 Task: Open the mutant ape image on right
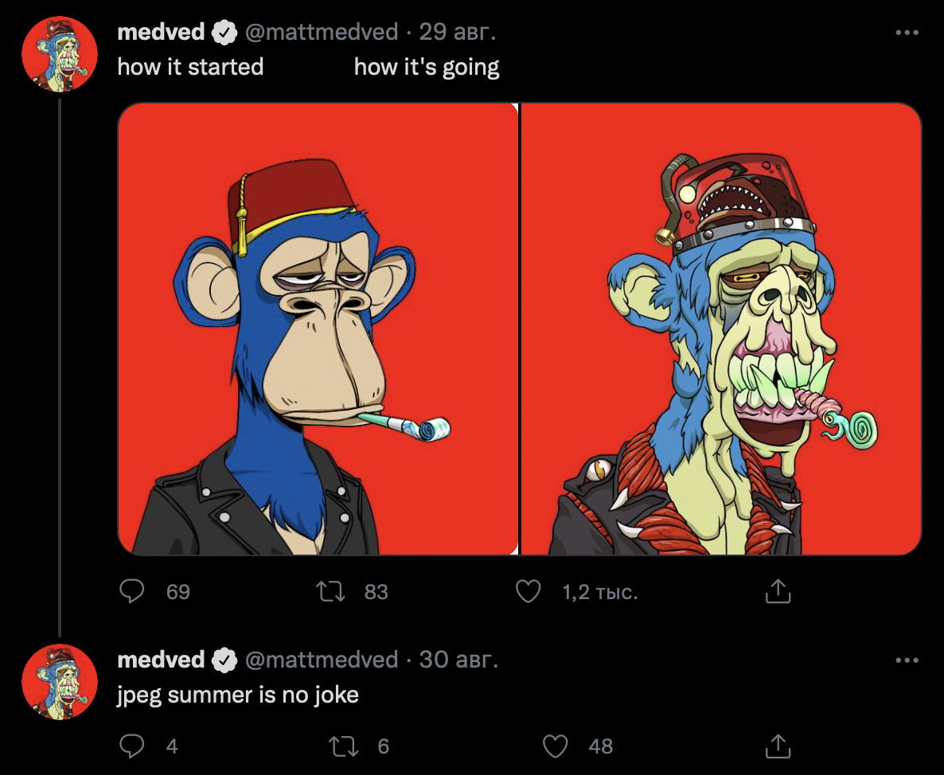tap(721, 329)
